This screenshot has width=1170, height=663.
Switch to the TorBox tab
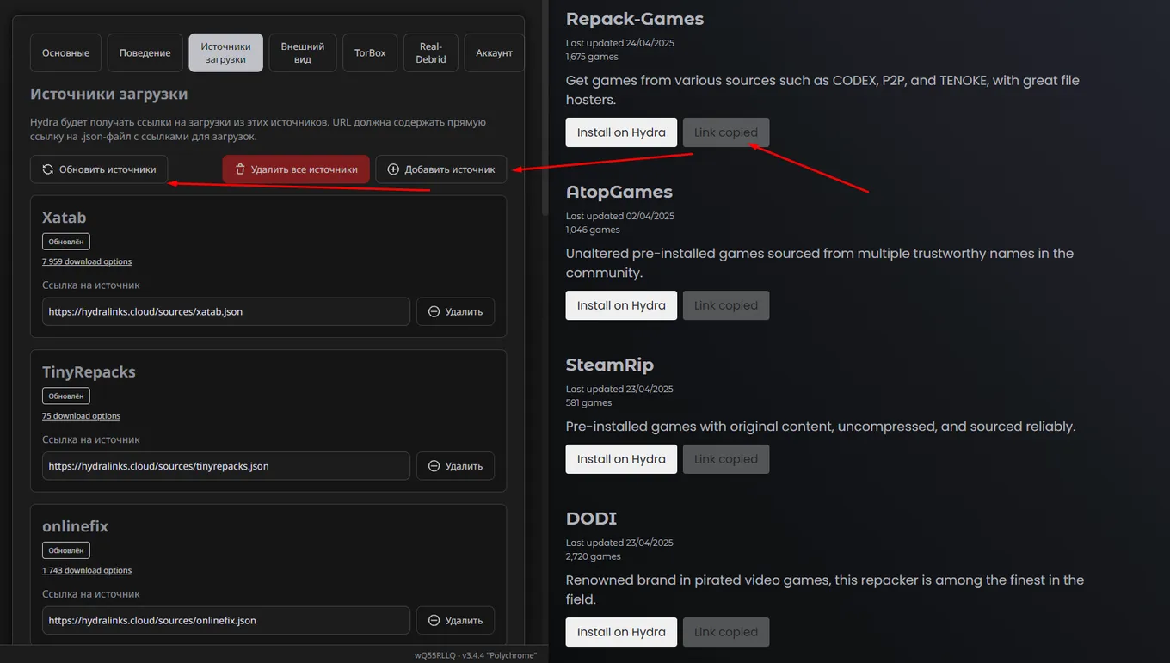click(370, 52)
